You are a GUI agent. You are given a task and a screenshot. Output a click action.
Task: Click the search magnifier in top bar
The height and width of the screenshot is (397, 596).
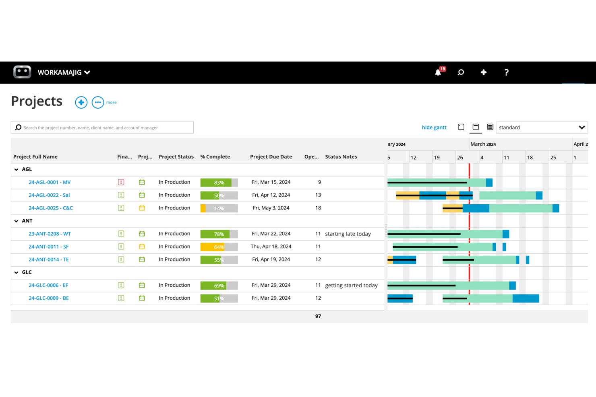click(461, 72)
